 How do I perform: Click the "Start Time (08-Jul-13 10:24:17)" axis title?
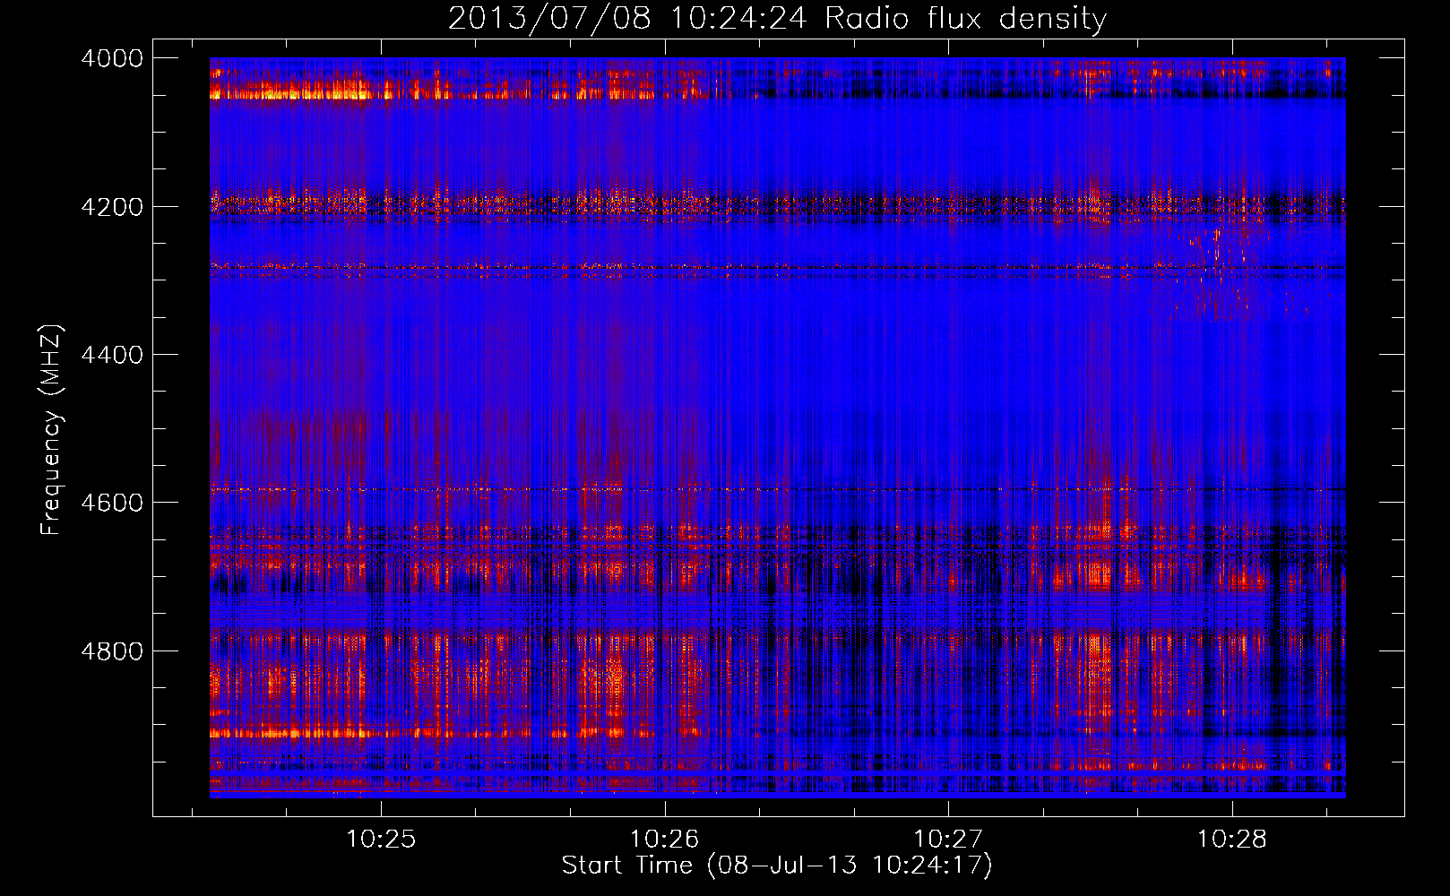pyautogui.click(x=777, y=866)
